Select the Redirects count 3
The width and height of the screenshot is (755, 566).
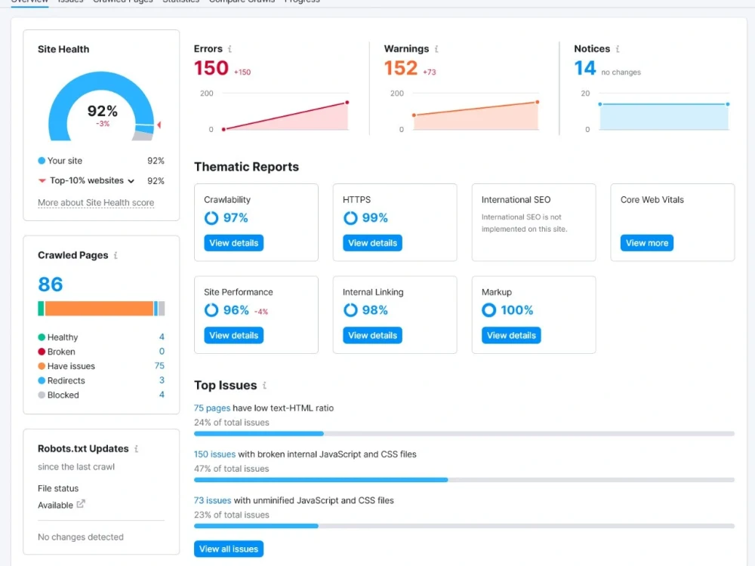pos(162,380)
